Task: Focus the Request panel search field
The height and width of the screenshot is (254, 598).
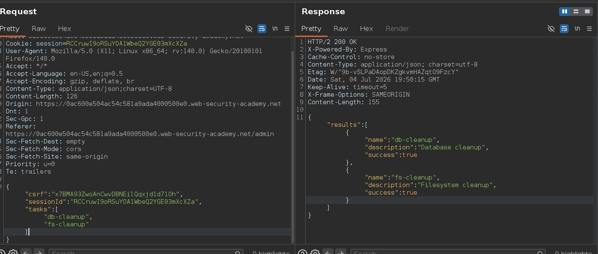Action: [x=146, y=252]
